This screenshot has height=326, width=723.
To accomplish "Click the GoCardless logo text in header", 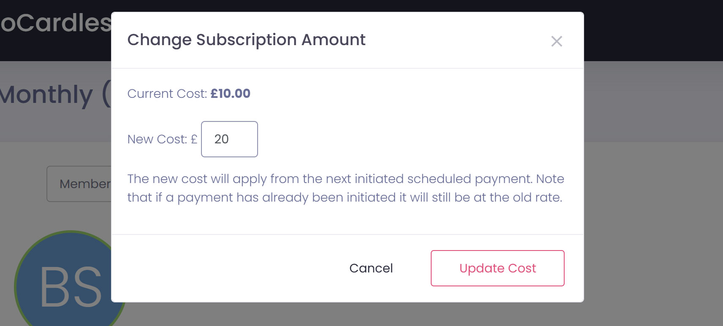I will [55, 23].
